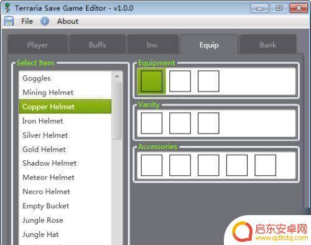The image size is (311, 245).
Task: Click the item list scrollbar thumb
Action: click(x=117, y=111)
